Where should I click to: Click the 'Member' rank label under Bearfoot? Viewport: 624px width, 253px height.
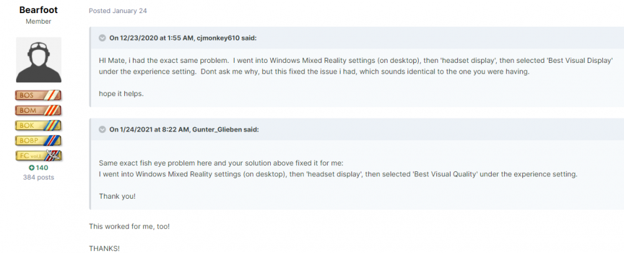(x=39, y=22)
